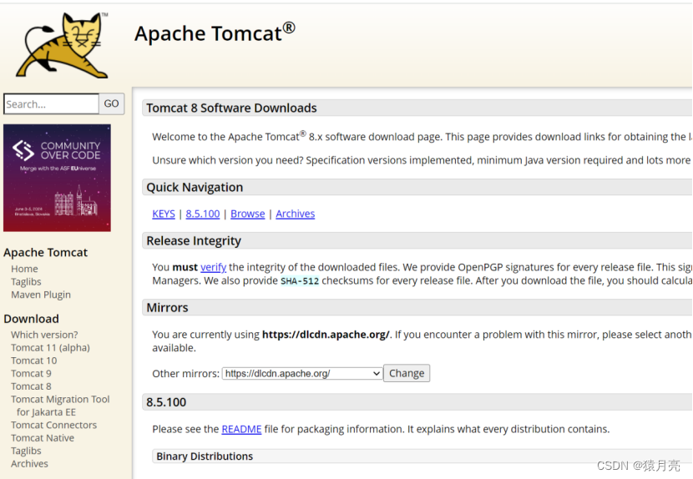Open Tomcat Migration Tool for Jakarta EE
This screenshot has height=479, width=693.
tap(60, 406)
